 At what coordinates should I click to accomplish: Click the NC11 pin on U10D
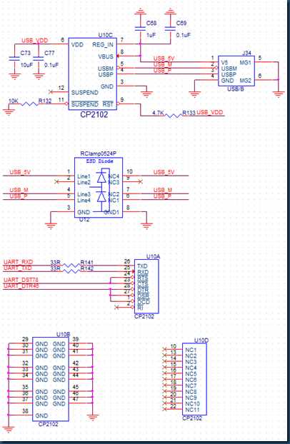(192, 410)
